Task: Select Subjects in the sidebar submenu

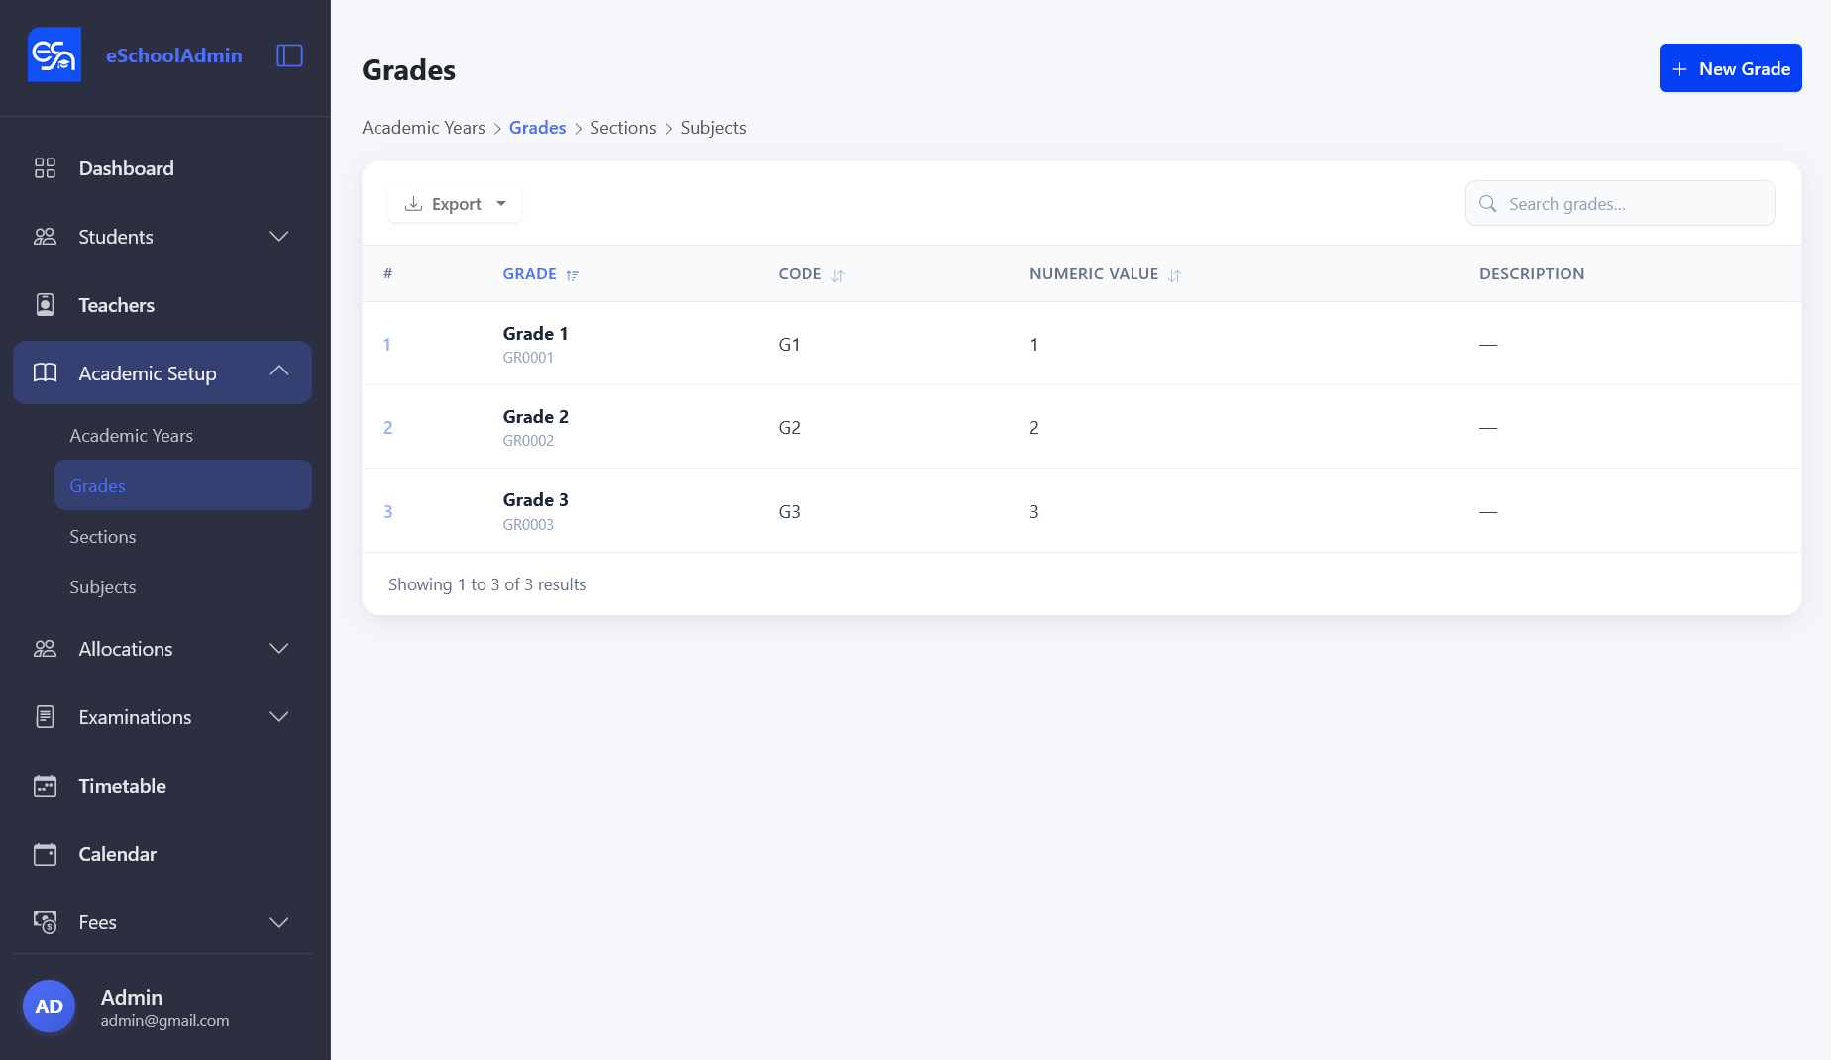Action: pos(183,587)
